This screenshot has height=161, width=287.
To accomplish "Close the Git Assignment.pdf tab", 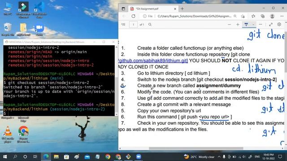I will pos(175,8).
